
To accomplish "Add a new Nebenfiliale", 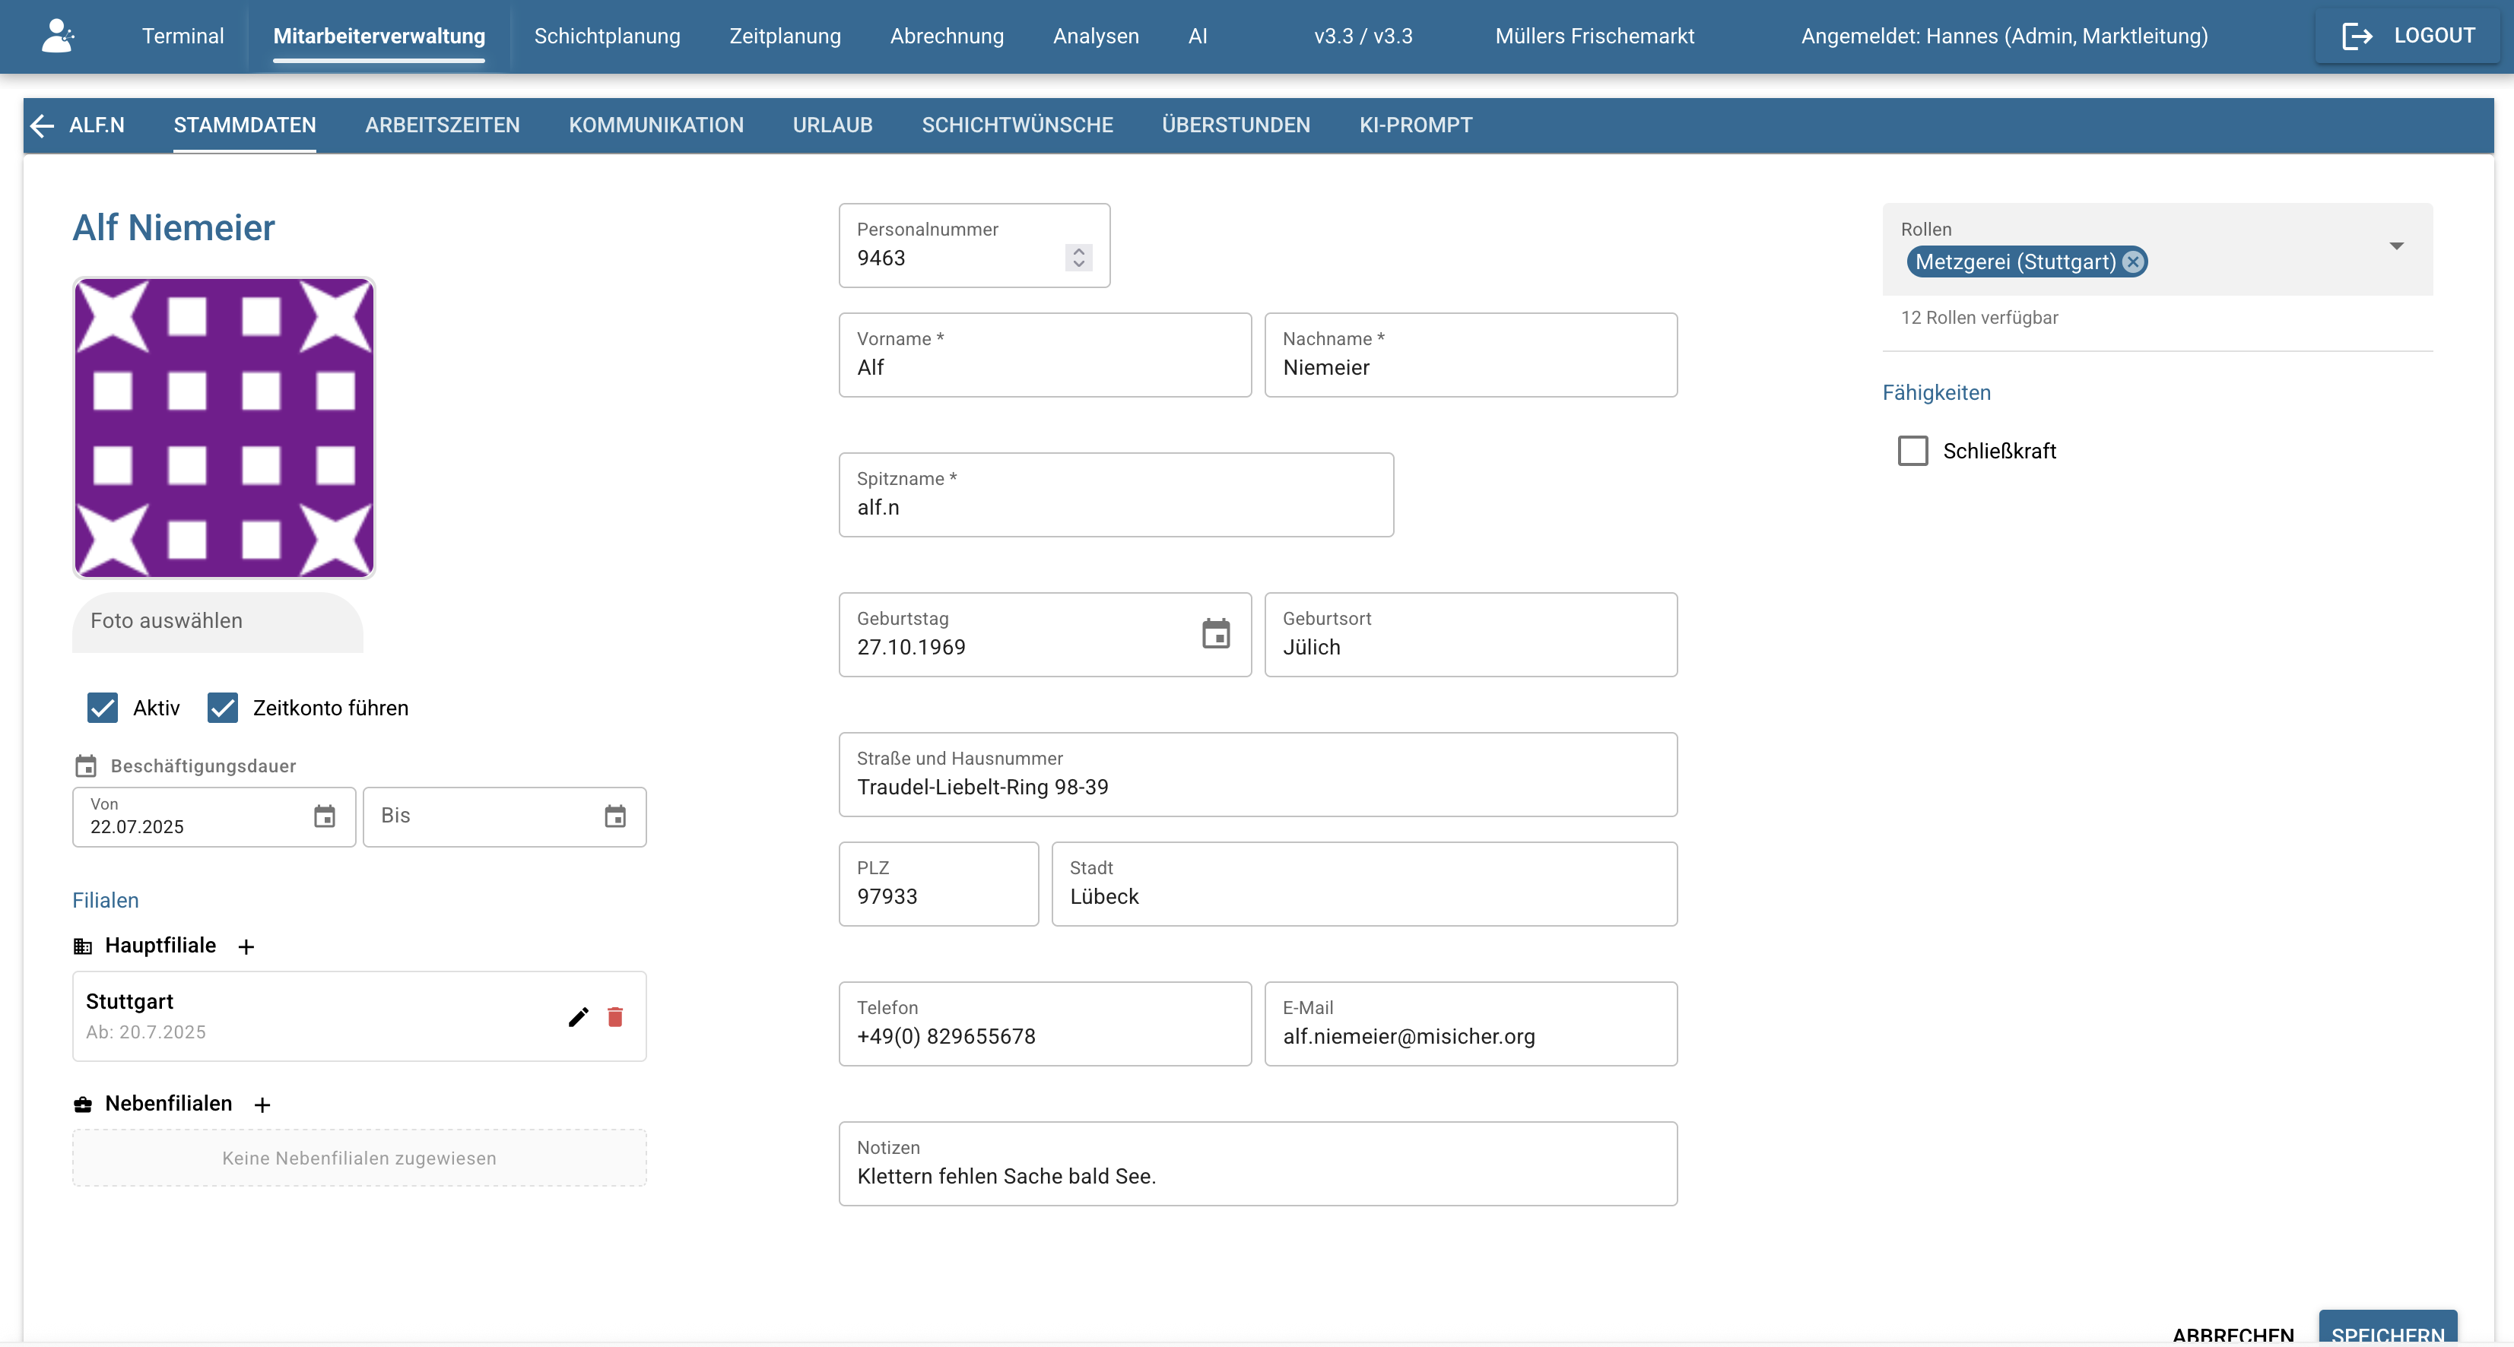I will 262,1105.
